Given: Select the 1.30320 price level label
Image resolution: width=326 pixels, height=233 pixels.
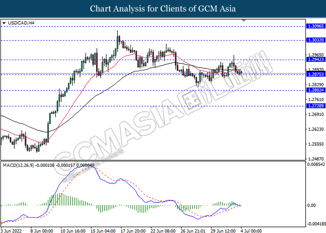Looking at the screenshot, I should 316,40.
